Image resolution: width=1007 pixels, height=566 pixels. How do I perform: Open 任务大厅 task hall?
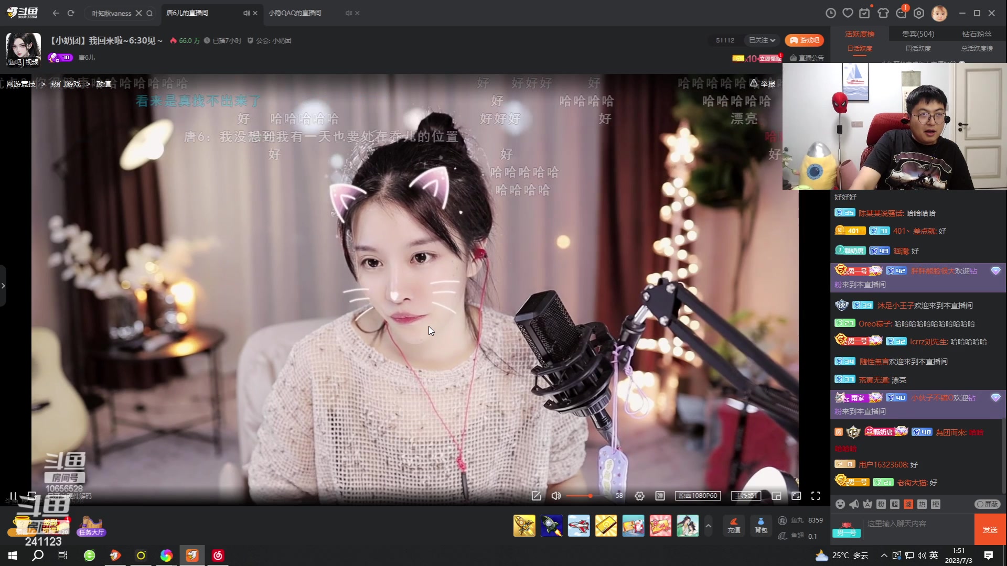91,526
